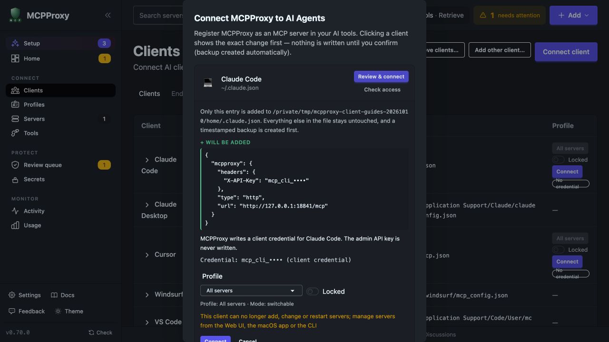Screen dimensions: 609x342
Task: Collapse the sidebar with double-chevron icon
Action: (x=108, y=15)
